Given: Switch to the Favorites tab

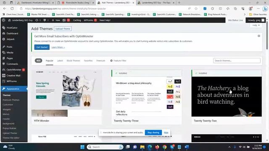Looking at the screenshot, I should click(x=88, y=60).
